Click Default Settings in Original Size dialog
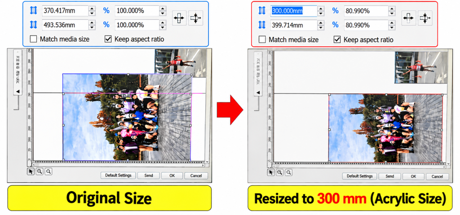This screenshot has height=215, width=460. point(118,176)
